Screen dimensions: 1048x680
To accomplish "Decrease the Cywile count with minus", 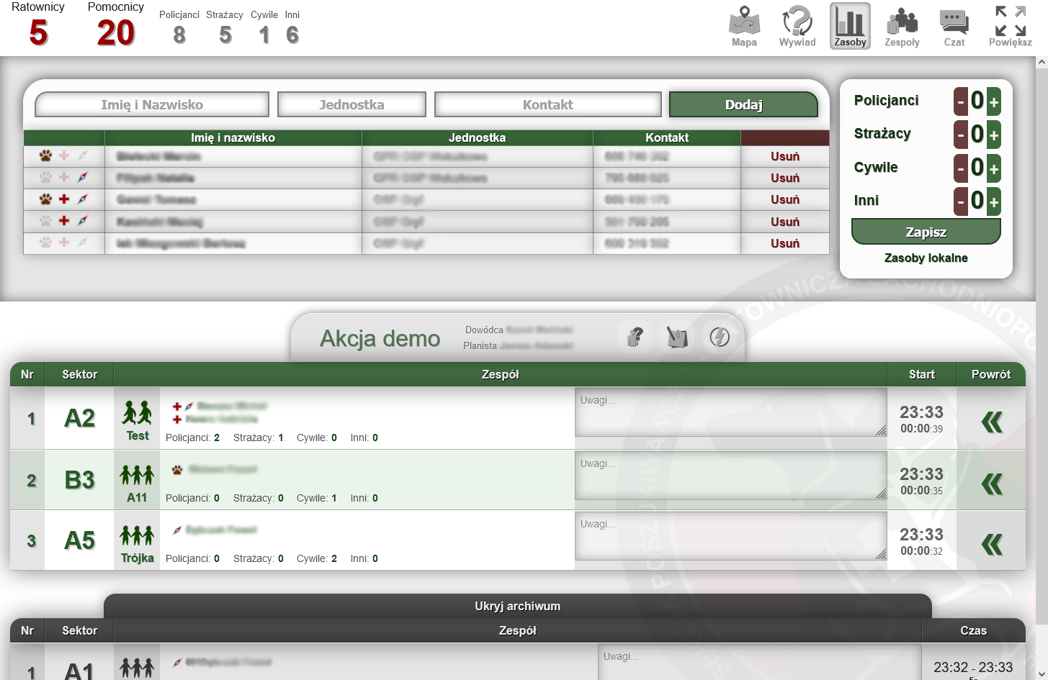I will click(x=961, y=168).
